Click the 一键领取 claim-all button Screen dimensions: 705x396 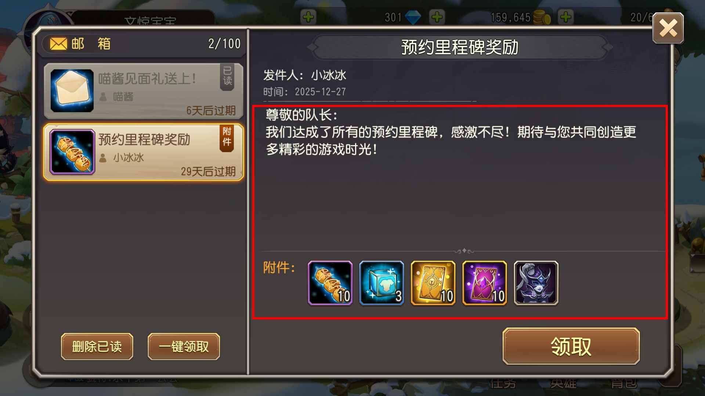pyautogui.click(x=184, y=346)
